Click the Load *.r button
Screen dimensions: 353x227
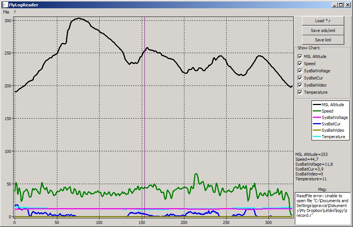(x=323, y=21)
